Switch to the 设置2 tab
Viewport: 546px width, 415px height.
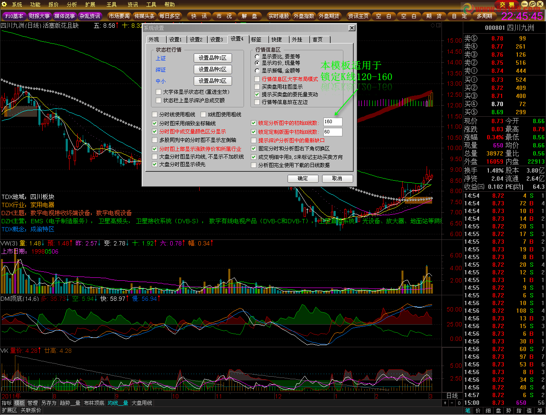point(196,40)
